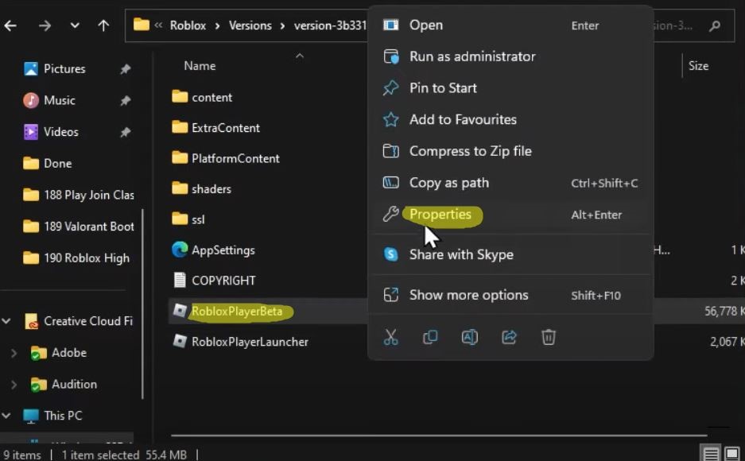Viewport: 745px width, 461px height.
Task: Switch to details view layout icon
Action: click(711, 454)
